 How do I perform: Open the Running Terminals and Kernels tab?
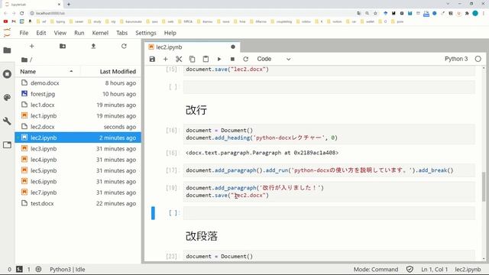coord(7,74)
